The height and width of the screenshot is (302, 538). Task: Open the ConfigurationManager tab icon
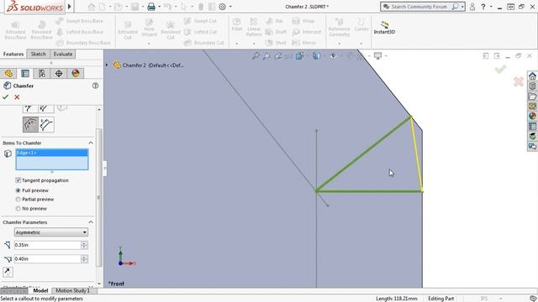point(42,73)
